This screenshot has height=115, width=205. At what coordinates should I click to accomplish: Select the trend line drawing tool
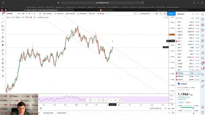pos(3,22)
